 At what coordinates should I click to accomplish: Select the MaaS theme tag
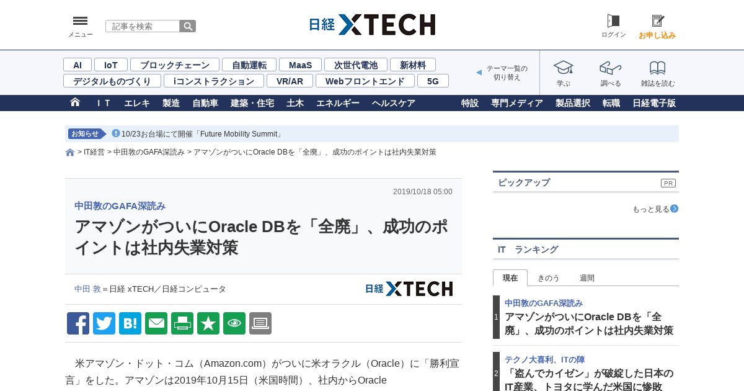pos(300,65)
